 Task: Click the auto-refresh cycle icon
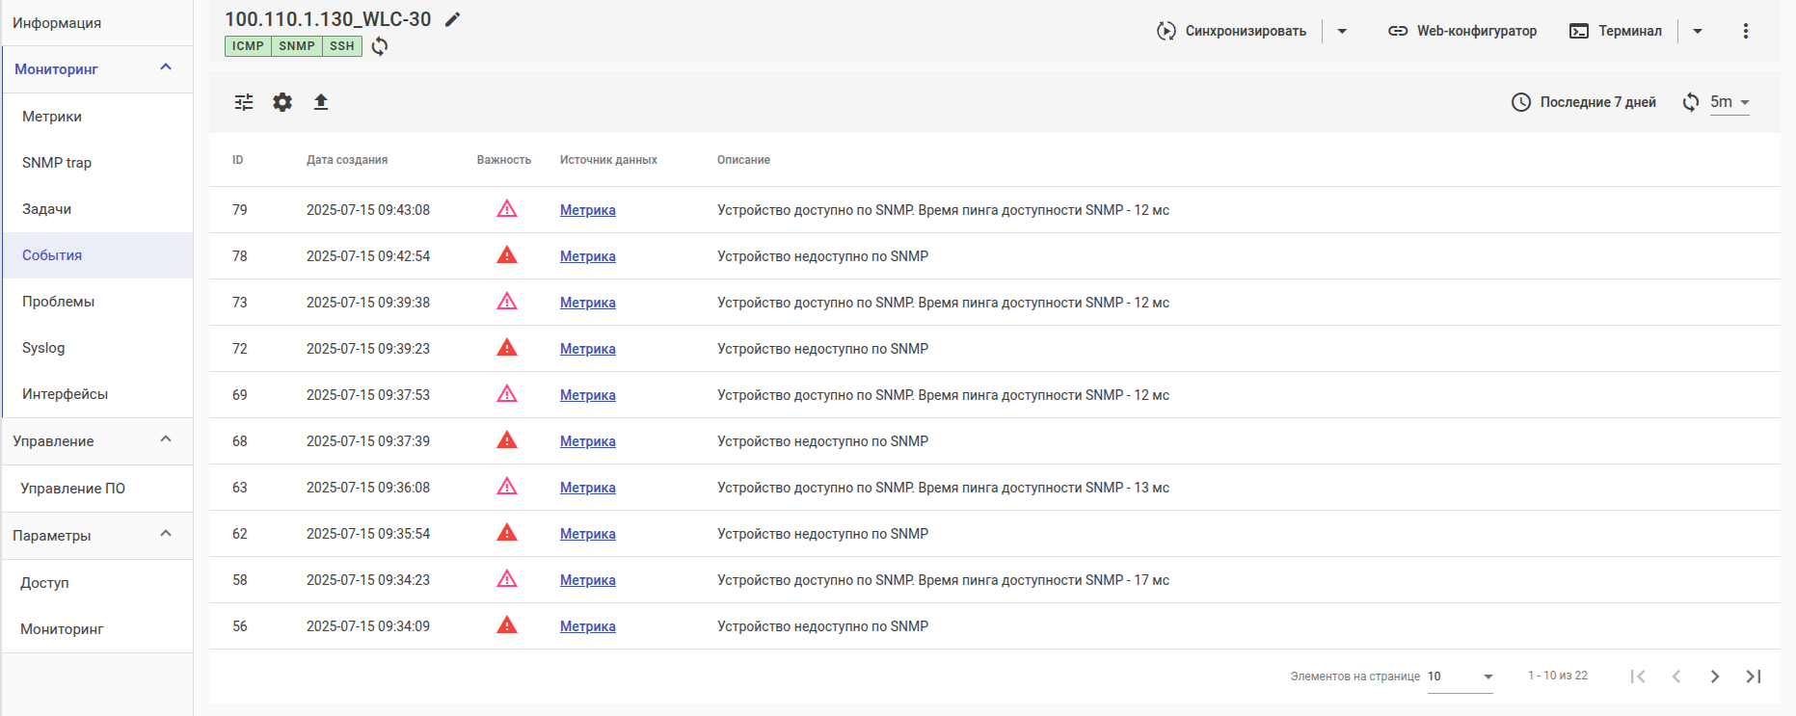pos(1691,102)
